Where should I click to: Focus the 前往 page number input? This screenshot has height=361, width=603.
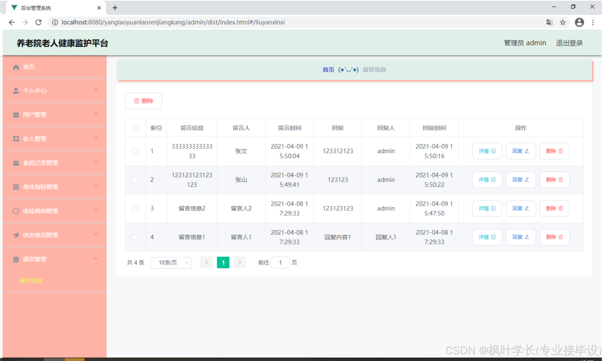tap(280, 263)
